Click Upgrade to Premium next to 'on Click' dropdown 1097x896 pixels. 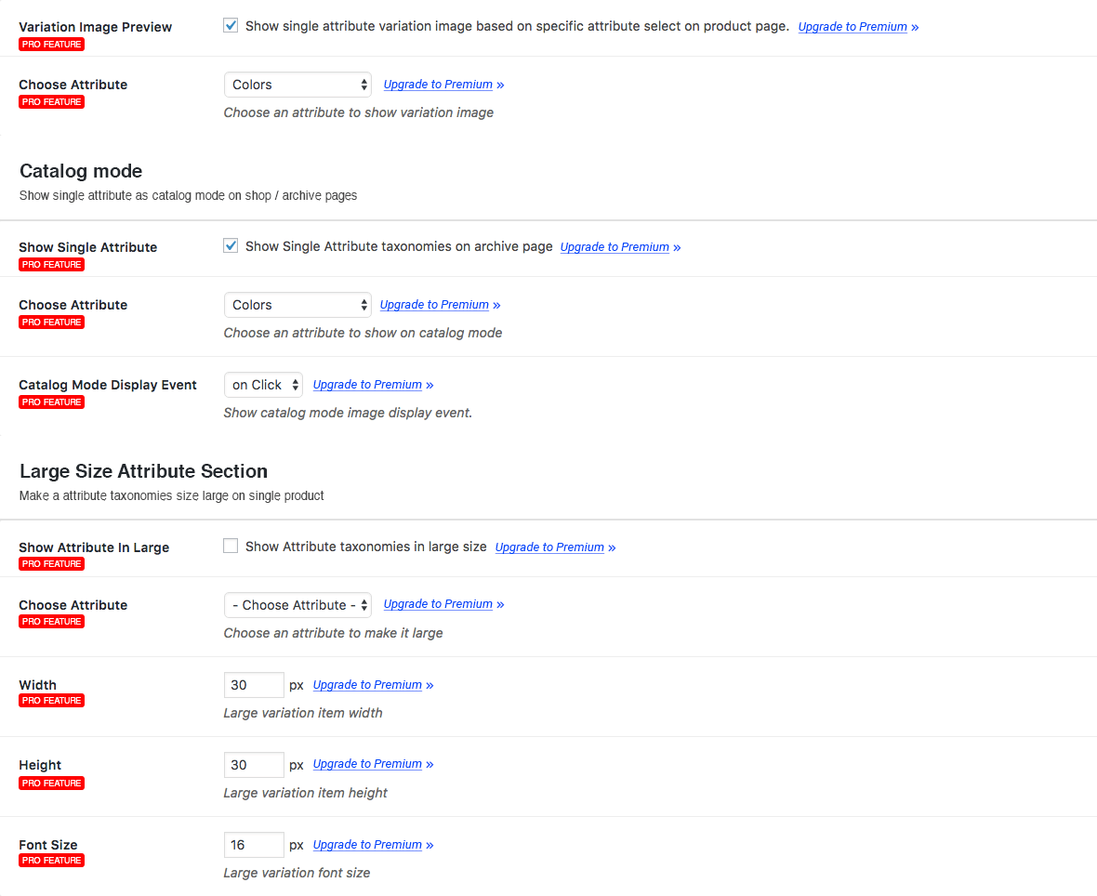pos(367,385)
